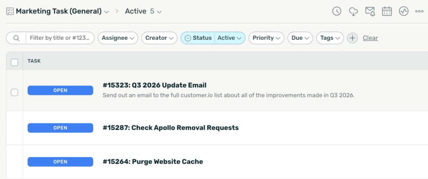Open the Active 5 view dropdown
The height and width of the screenshot is (179, 428).
click(x=144, y=11)
